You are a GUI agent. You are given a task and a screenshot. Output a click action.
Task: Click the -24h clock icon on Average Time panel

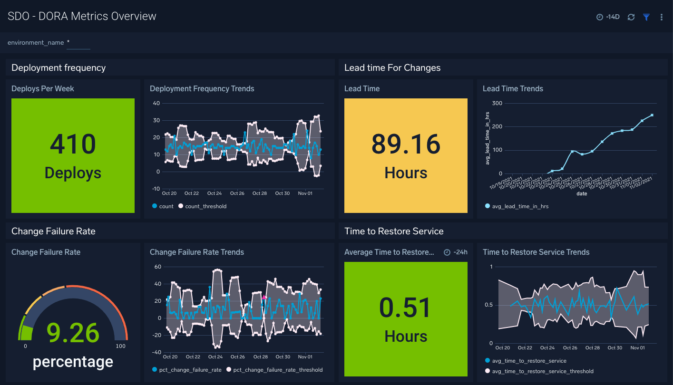point(448,252)
